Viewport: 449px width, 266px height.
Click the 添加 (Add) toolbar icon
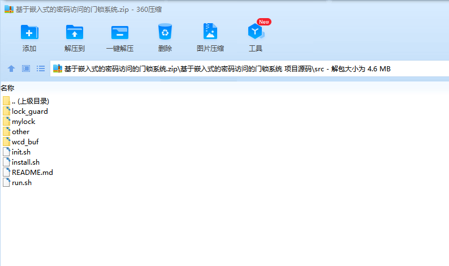tap(29, 32)
